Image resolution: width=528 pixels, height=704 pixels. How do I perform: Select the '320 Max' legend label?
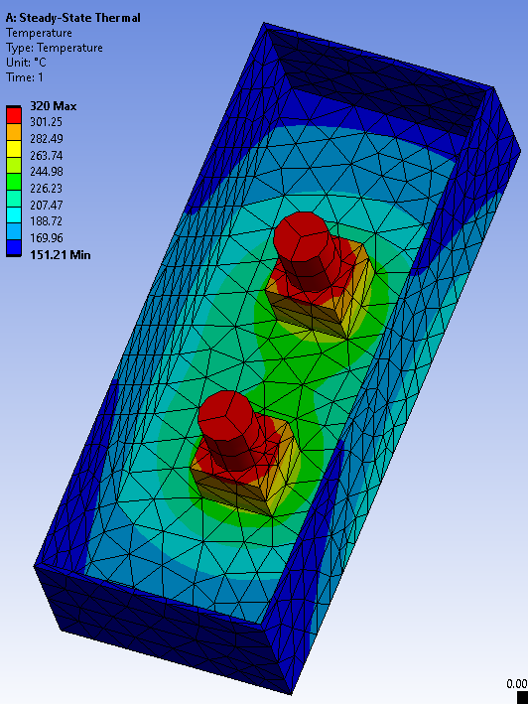click(53, 106)
